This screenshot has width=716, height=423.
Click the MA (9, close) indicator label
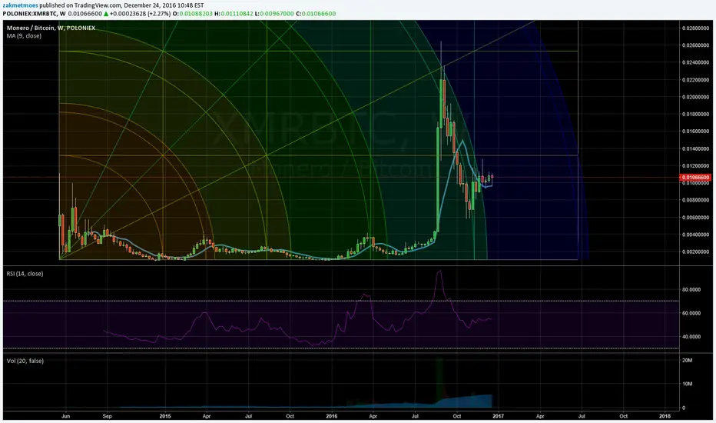pyautogui.click(x=24, y=35)
